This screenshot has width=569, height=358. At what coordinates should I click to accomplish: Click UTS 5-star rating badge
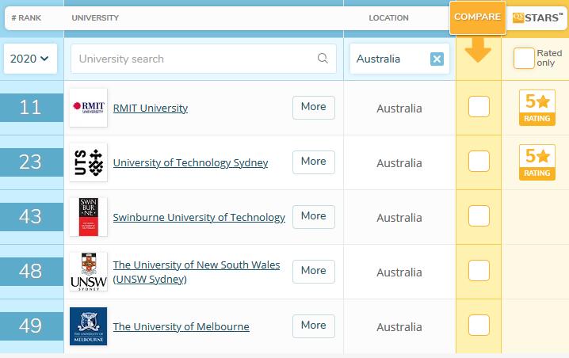tap(537, 162)
